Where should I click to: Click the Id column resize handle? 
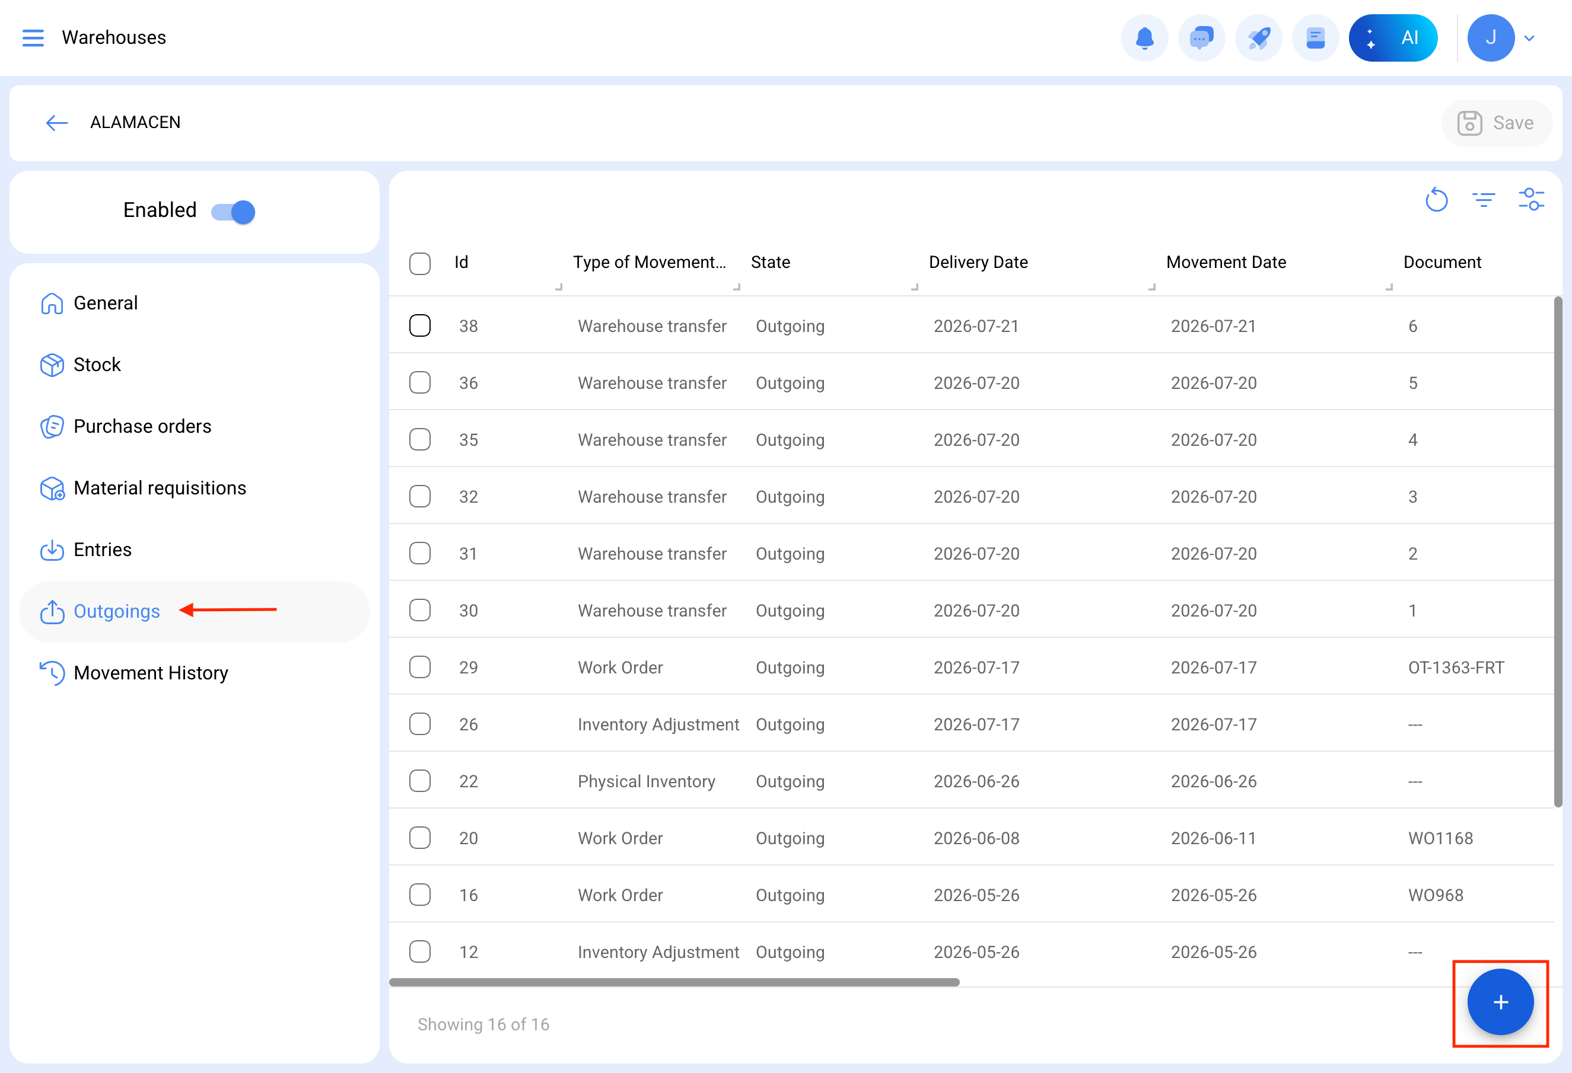[x=559, y=287]
